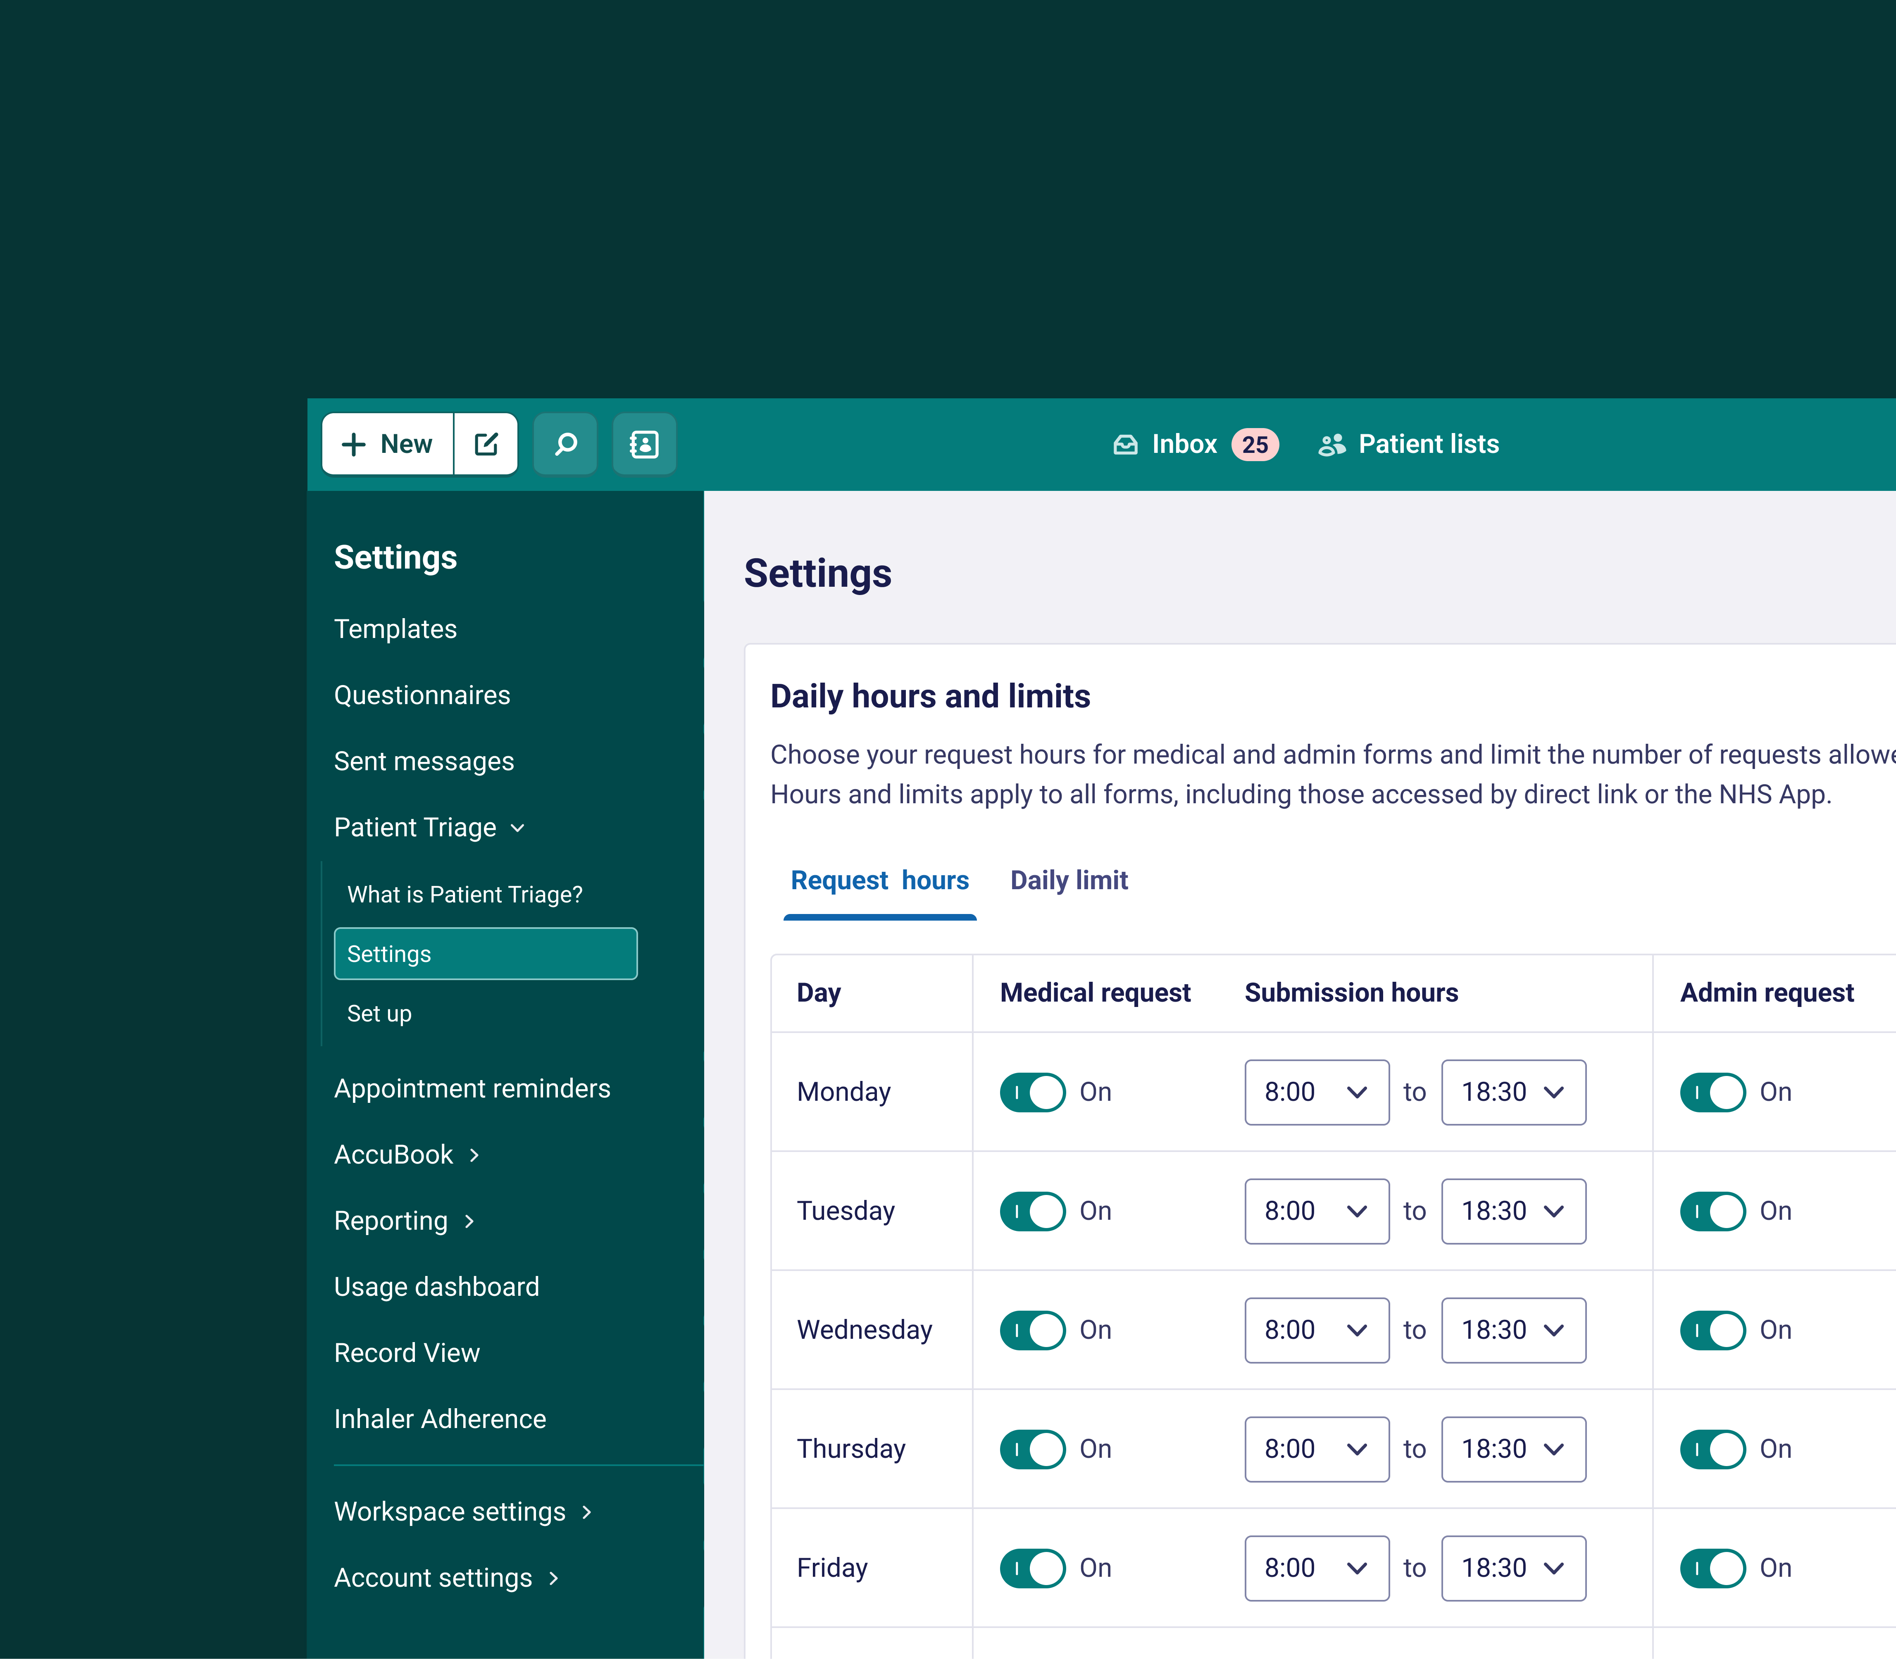The height and width of the screenshot is (1659, 1896).
Task: Open Inhaler Adherence in the sidebar
Action: (x=441, y=1419)
